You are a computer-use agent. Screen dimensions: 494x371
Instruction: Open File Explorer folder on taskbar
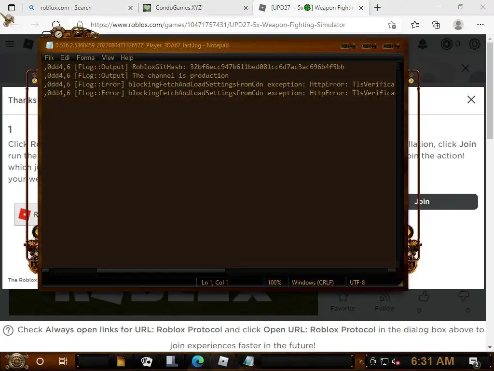(121, 361)
